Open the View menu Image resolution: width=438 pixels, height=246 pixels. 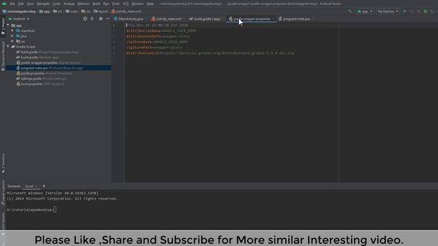[x=30, y=4]
